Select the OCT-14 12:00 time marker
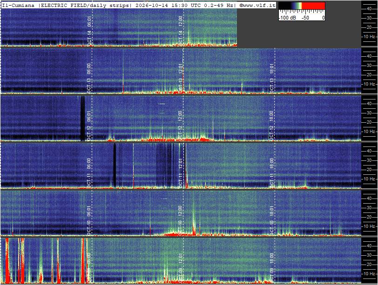The height and width of the screenshot is (285, 378). pyautogui.click(x=181, y=31)
